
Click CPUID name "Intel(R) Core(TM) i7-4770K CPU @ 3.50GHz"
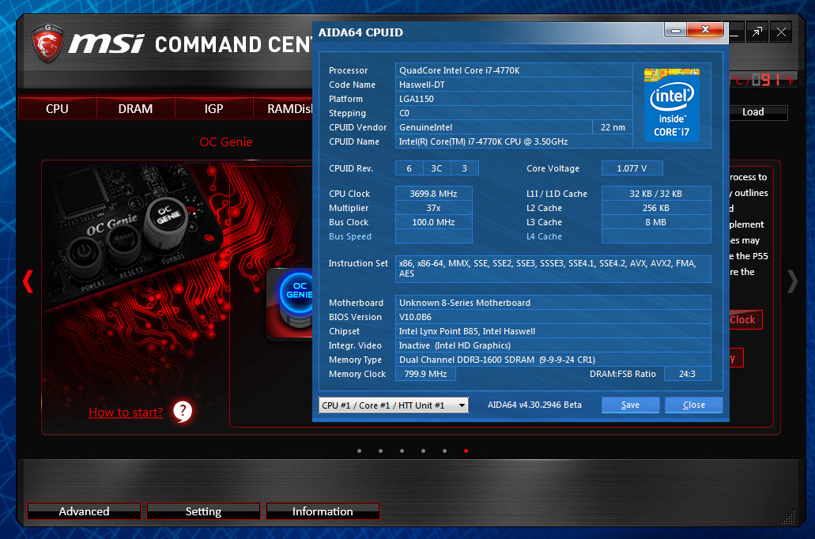pos(514,141)
